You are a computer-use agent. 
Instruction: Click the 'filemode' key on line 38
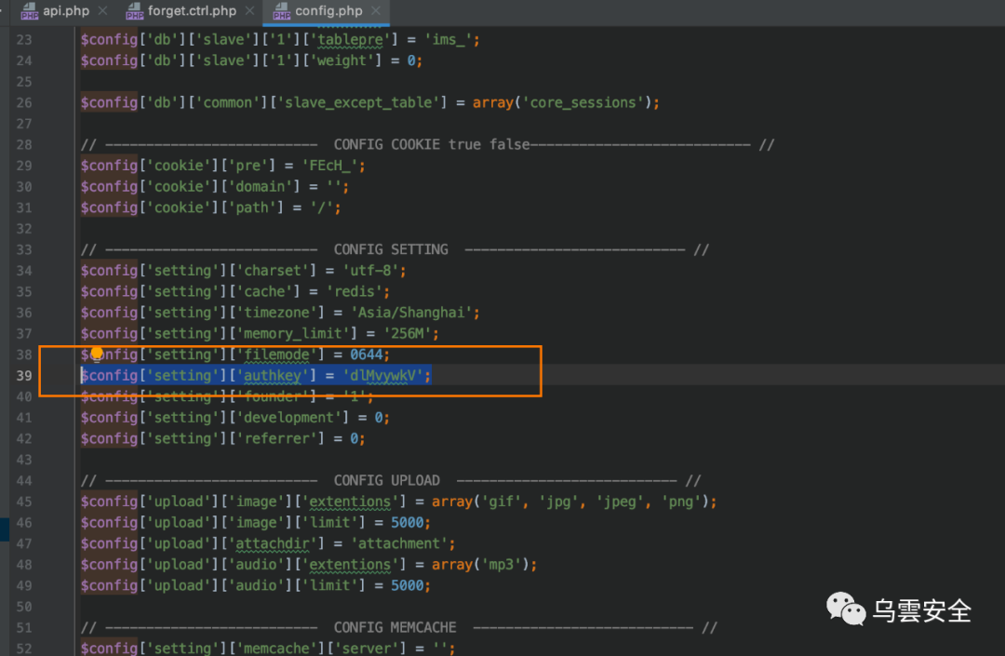tap(277, 355)
